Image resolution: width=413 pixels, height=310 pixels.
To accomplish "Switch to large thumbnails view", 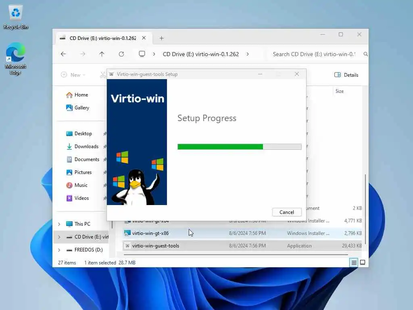I will [x=363, y=262].
